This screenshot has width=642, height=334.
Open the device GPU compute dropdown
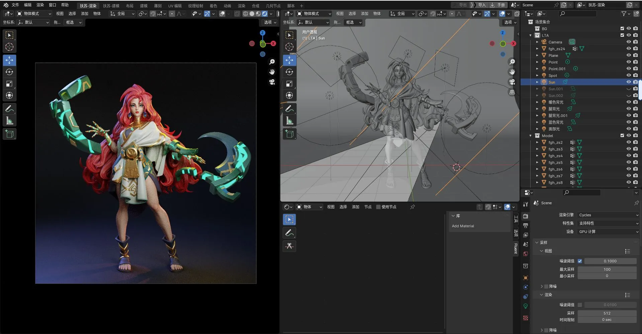pyautogui.click(x=608, y=232)
